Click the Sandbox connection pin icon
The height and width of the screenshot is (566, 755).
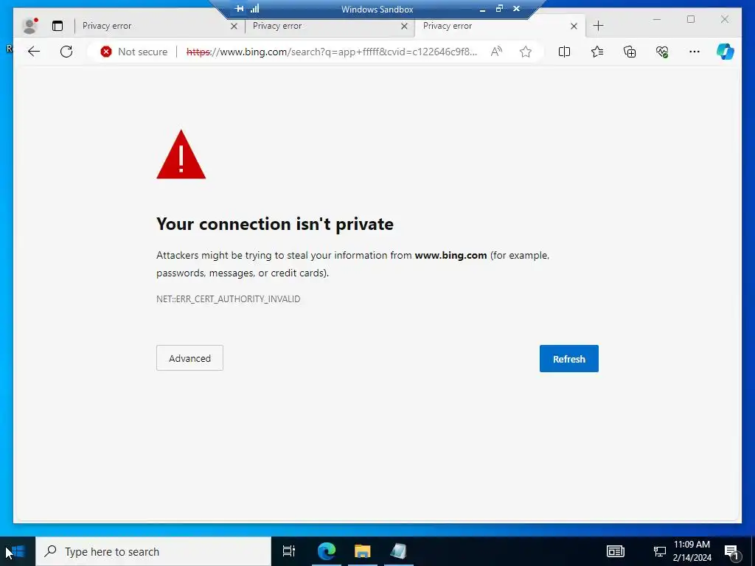(x=240, y=9)
